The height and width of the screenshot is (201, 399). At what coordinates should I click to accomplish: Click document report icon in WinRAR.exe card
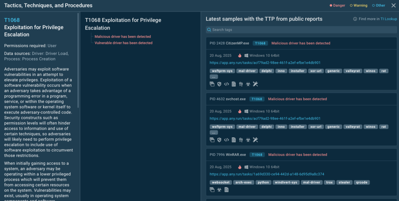pos(226,190)
